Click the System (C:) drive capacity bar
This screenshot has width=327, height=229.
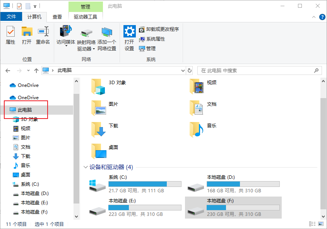[x=145, y=184]
